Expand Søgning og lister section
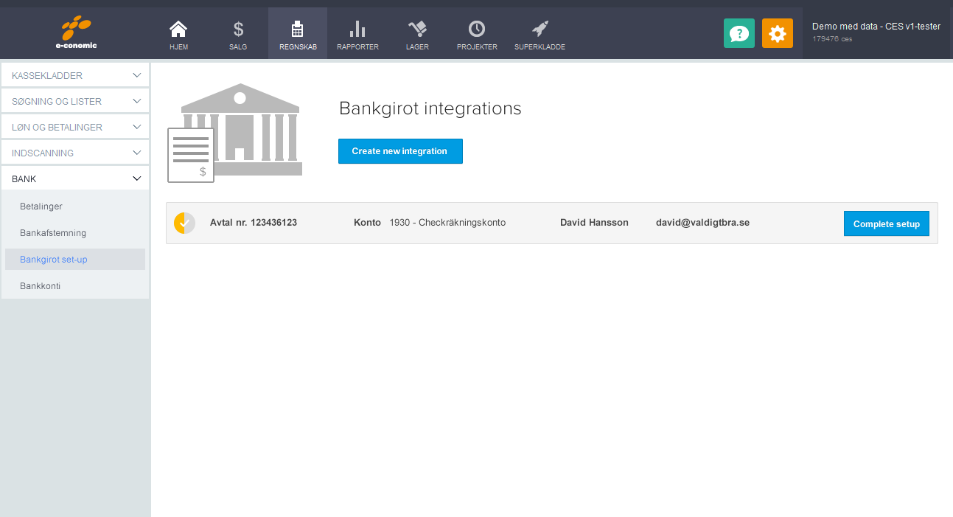The image size is (953, 517). [75, 101]
